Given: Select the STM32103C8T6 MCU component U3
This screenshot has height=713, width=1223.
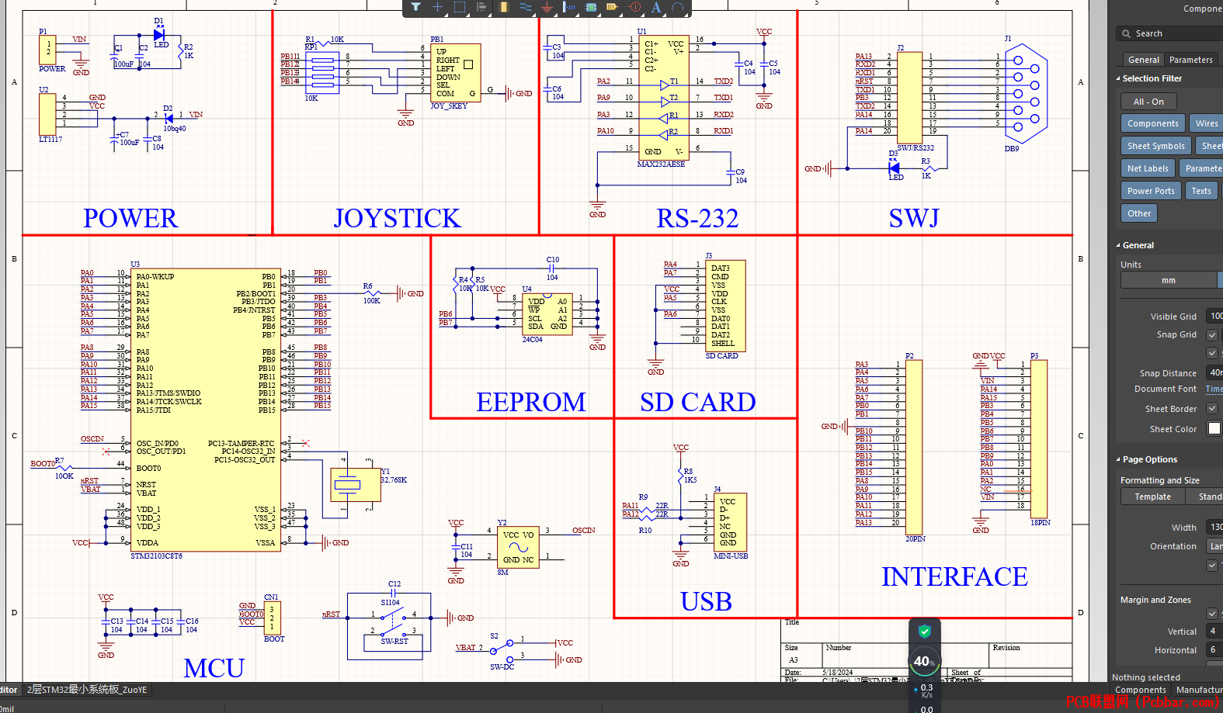Looking at the screenshot, I should pyautogui.click(x=206, y=410).
